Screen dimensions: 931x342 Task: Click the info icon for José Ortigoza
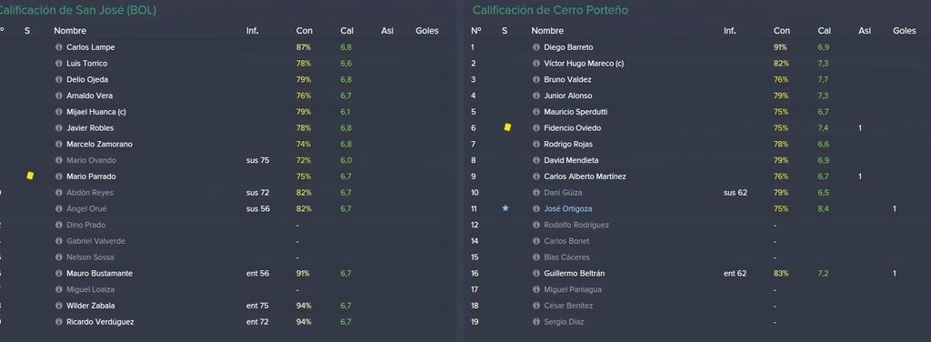coord(536,209)
